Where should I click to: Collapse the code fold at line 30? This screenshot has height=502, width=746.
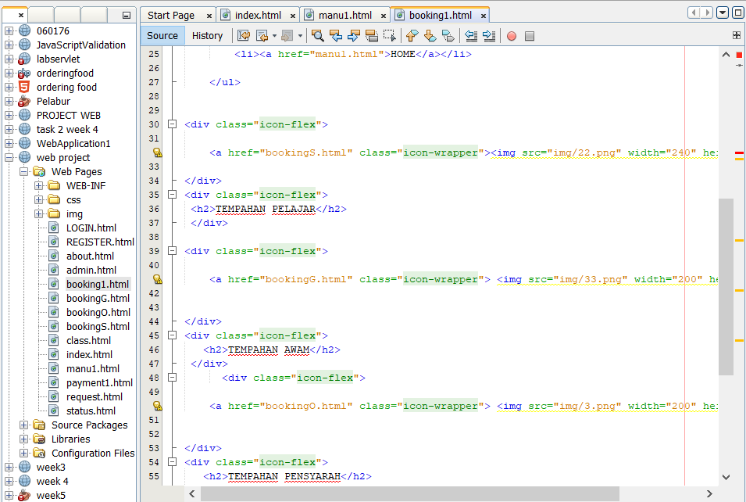[x=172, y=124]
